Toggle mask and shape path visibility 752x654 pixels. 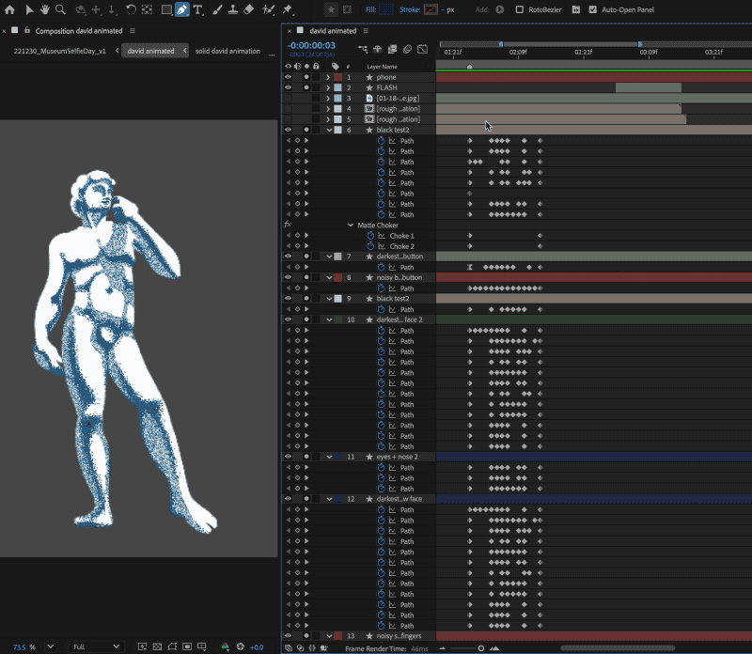point(172,646)
